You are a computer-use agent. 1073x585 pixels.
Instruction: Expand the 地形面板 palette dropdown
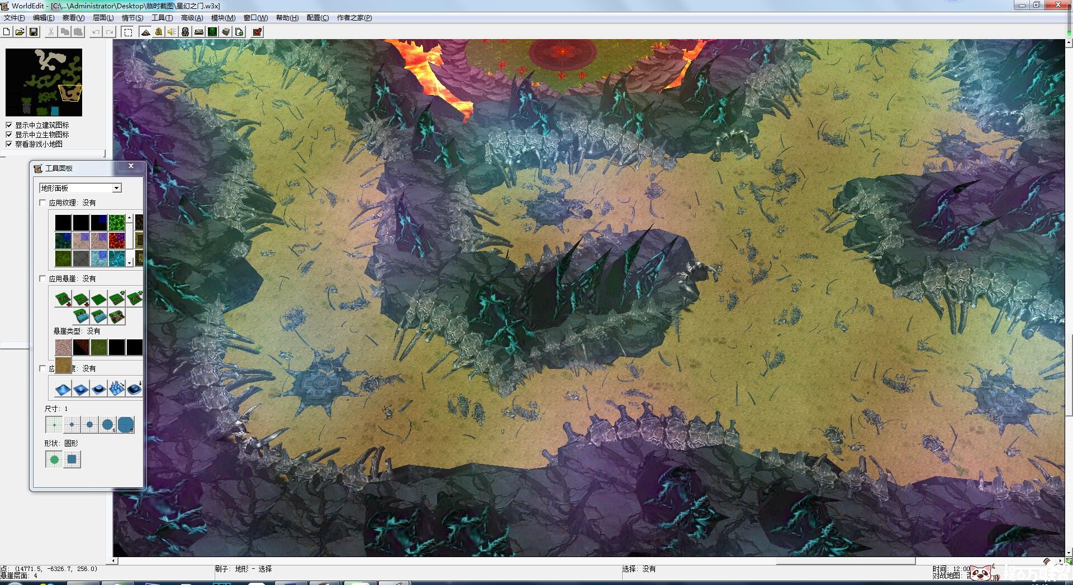point(117,188)
